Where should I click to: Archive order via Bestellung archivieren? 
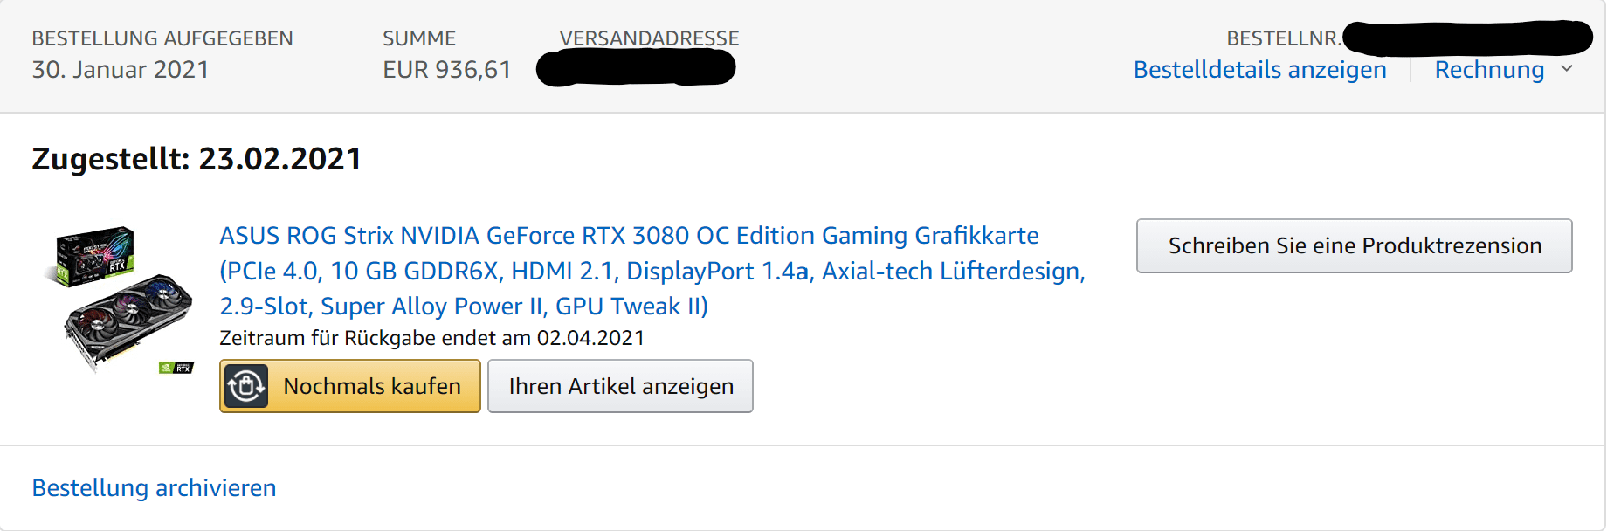click(x=154, y=487)
